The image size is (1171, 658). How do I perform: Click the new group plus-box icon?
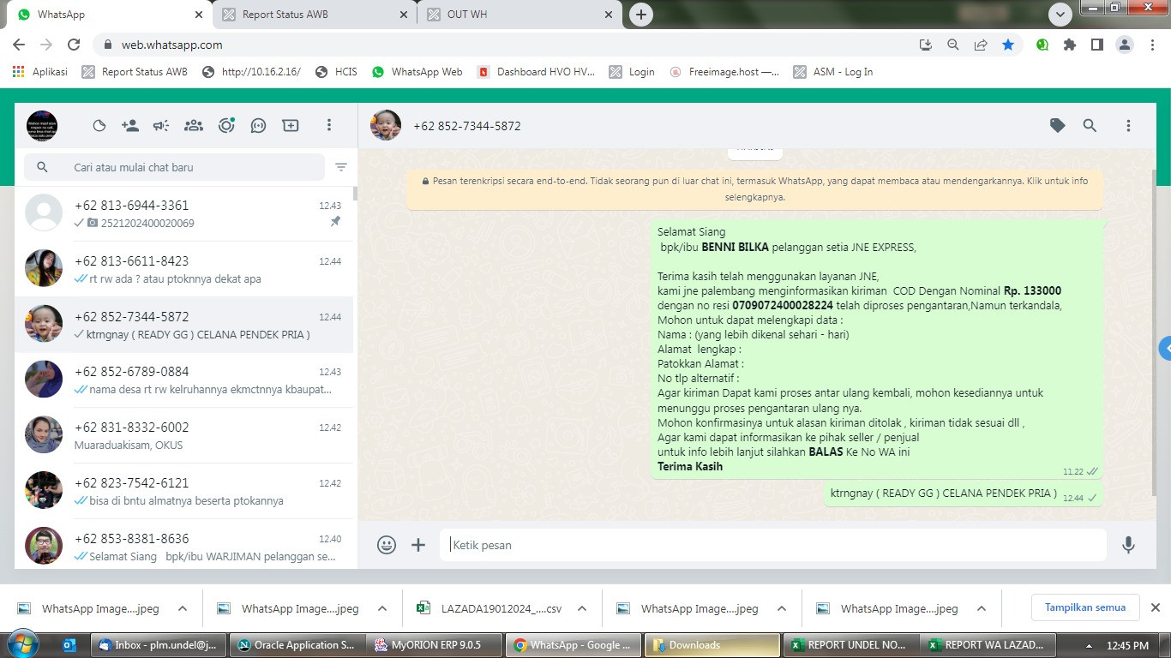[x=291, y=126]
